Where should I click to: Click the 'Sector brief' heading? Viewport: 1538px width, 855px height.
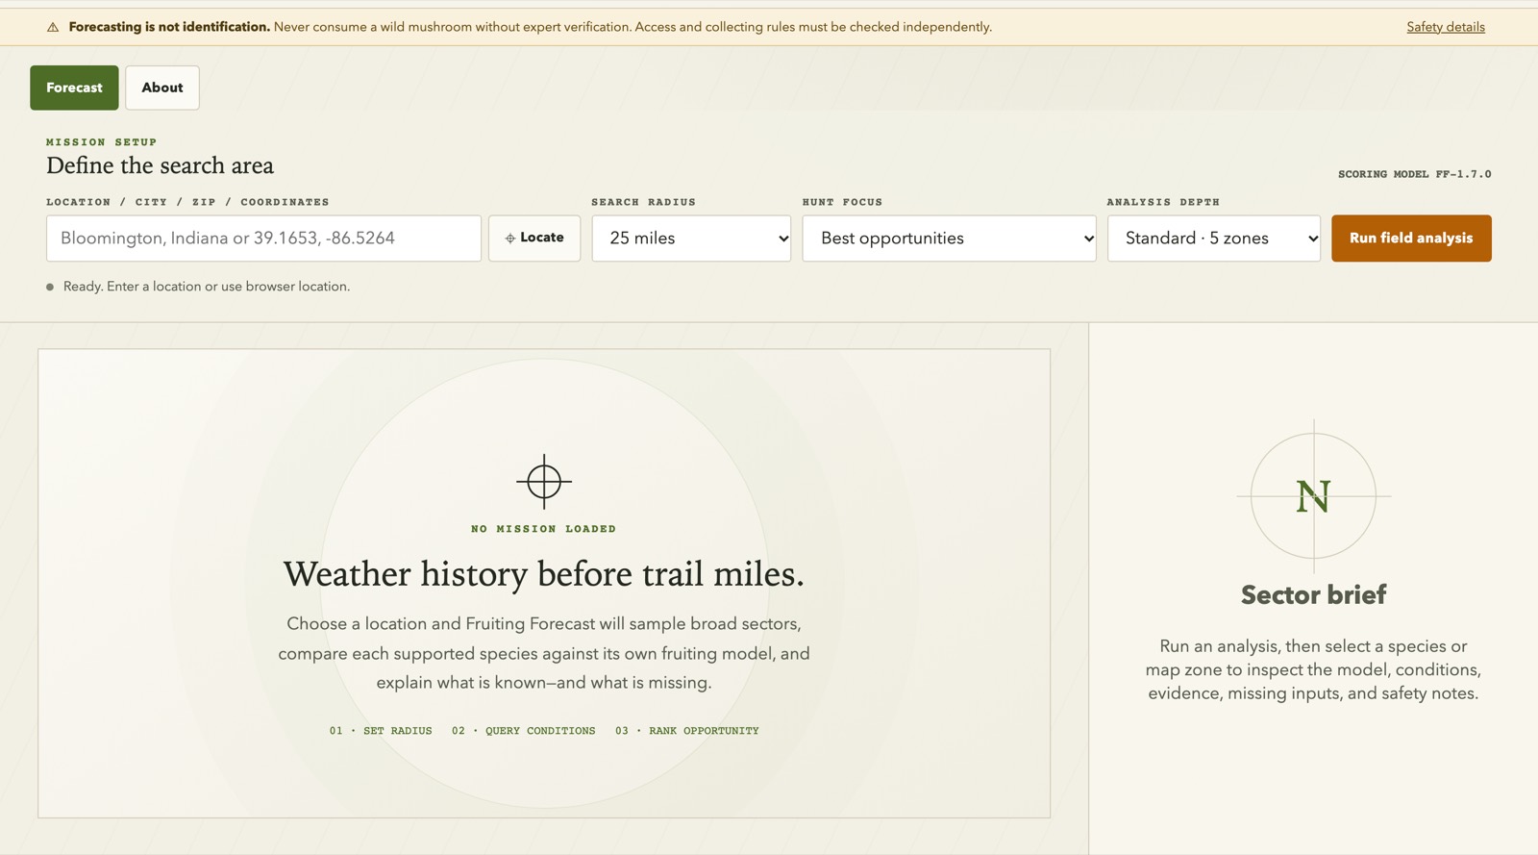1313,594
